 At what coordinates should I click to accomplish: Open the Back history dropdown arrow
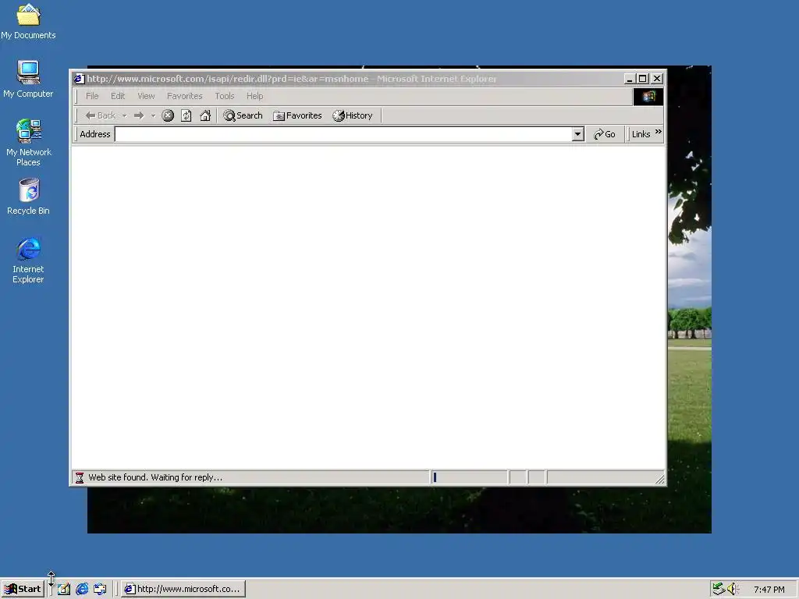click(x=124, y=115)
